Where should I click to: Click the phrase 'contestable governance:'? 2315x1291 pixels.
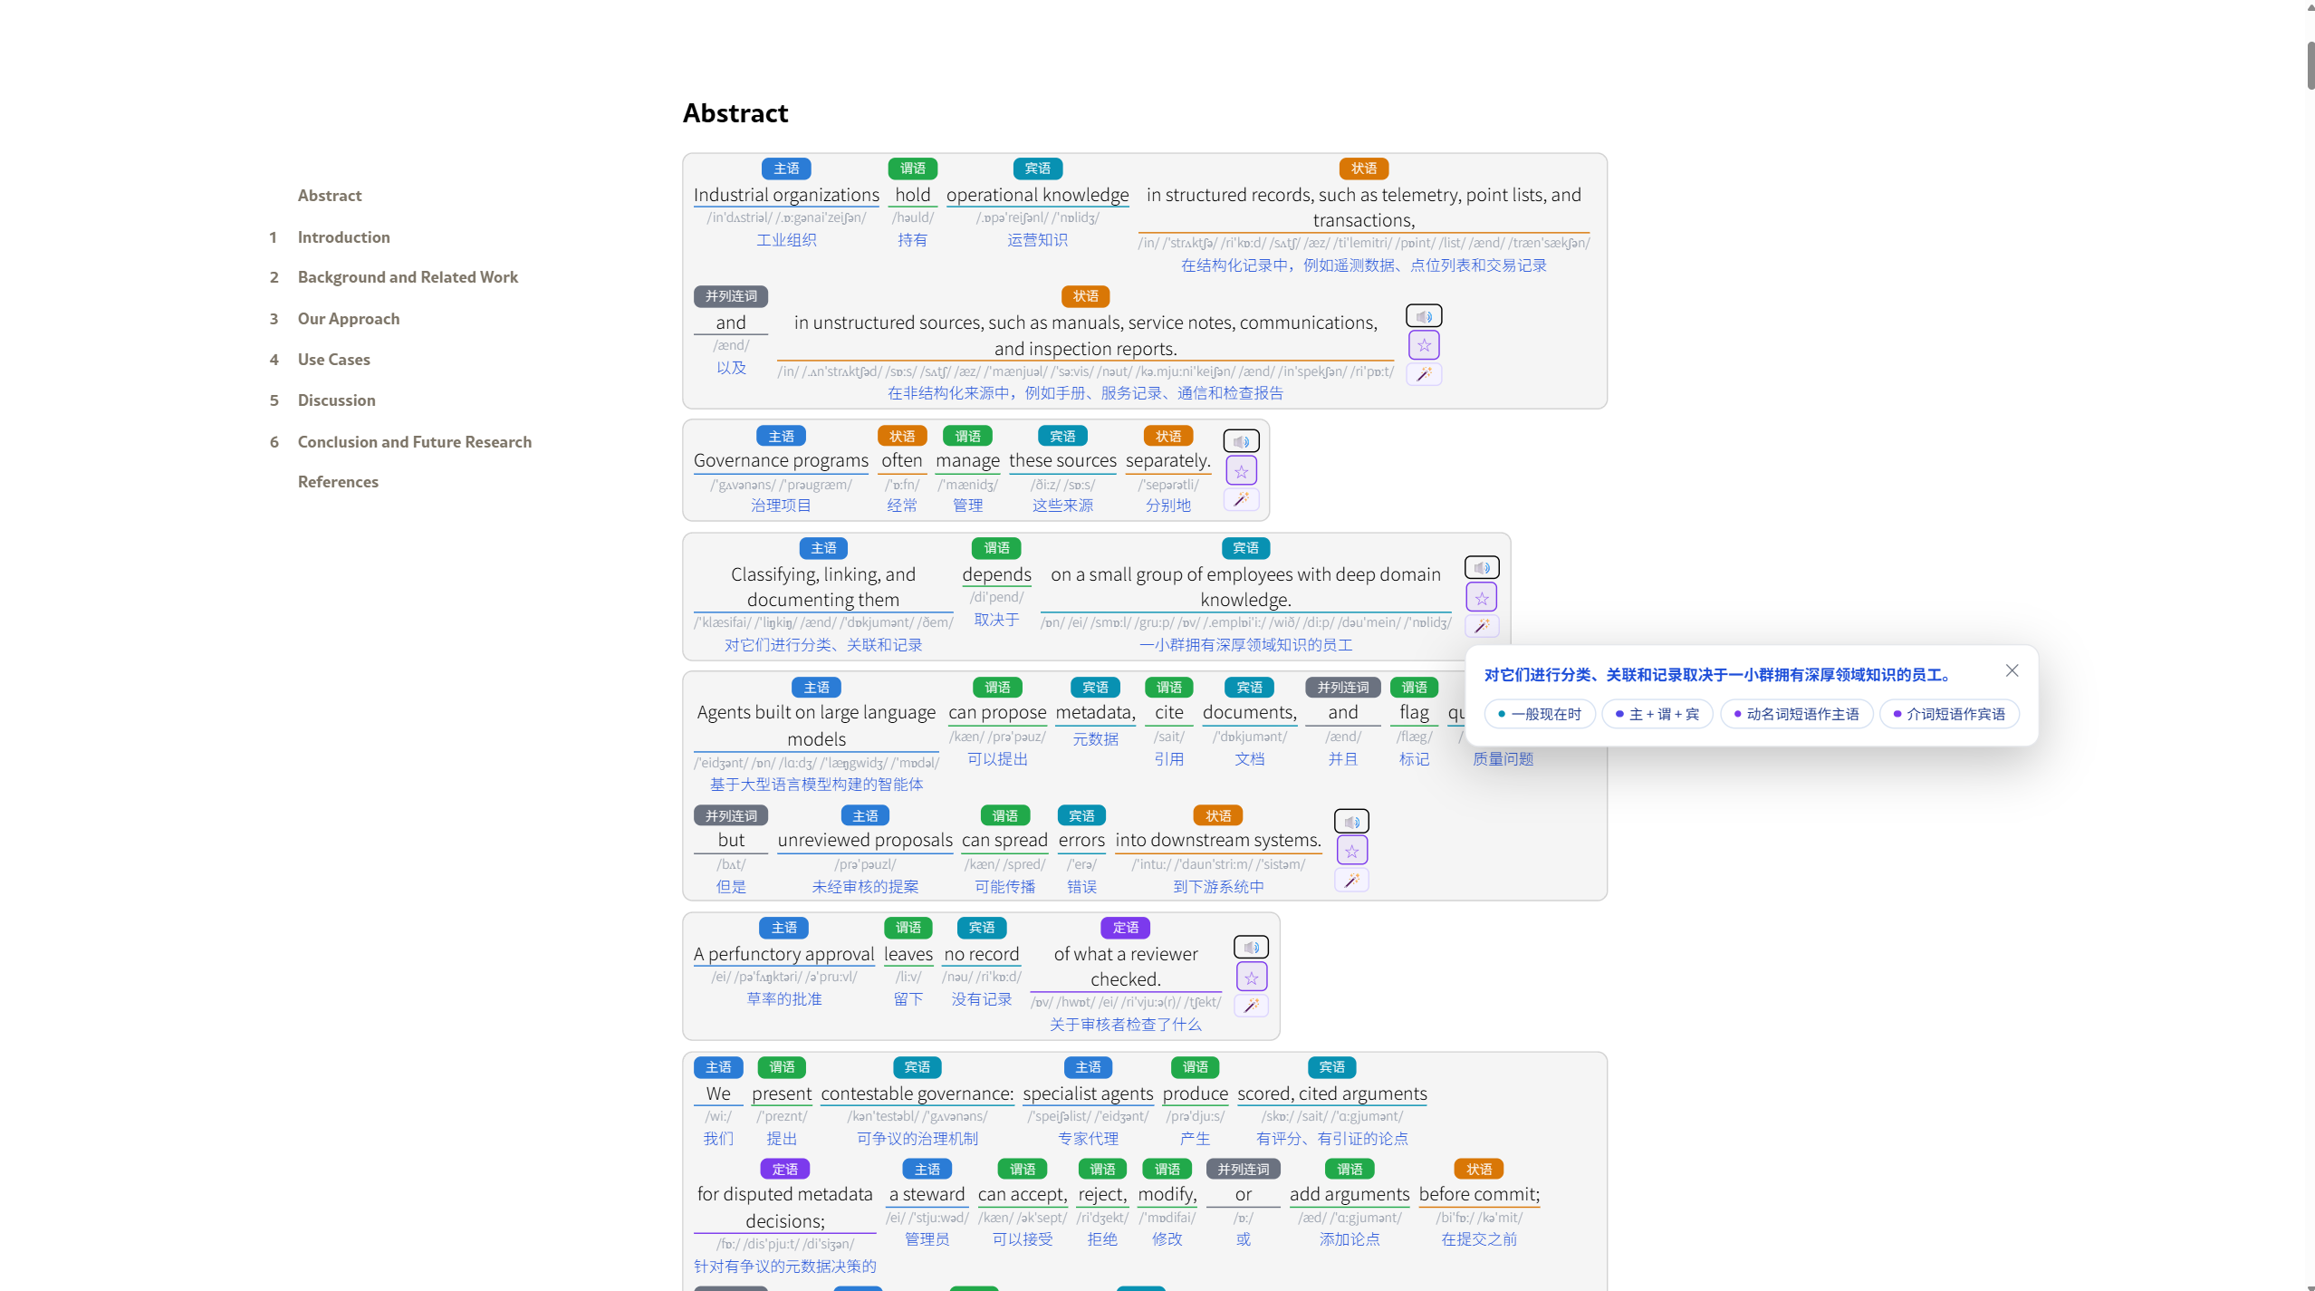click(x=917, y=1093)
